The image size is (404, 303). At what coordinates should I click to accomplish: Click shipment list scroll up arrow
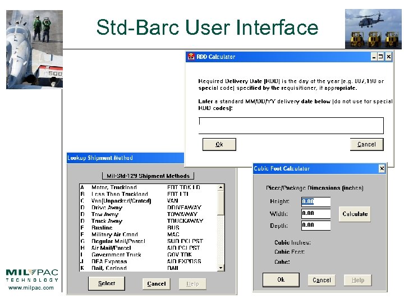point(221,187)
